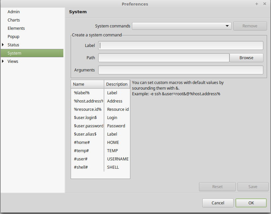Click the Reset button
This screenshot has height=214, width=271.
217,187
